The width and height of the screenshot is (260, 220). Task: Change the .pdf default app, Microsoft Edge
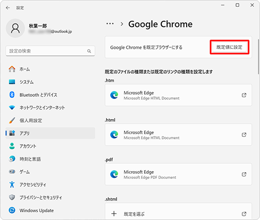tap(178, 174)
